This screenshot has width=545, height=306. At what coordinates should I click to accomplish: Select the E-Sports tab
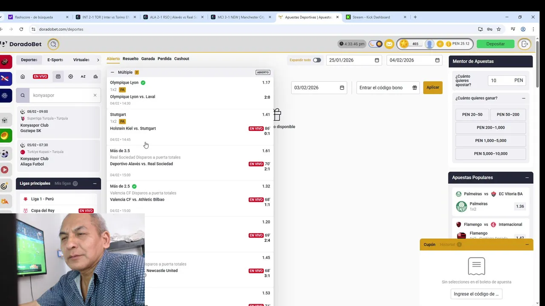[55, 60]
